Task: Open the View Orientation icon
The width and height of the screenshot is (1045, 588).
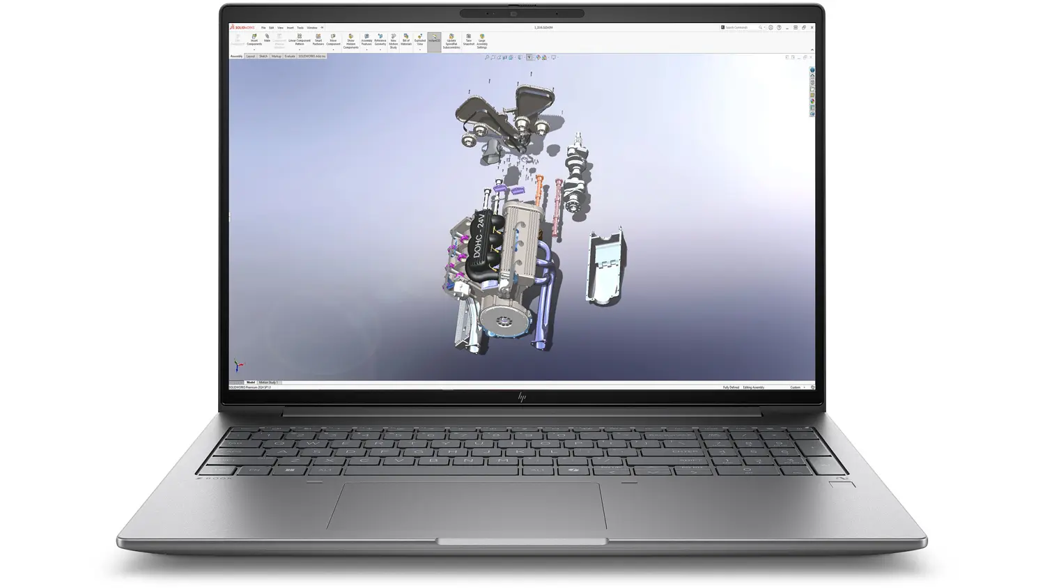Action: [511, 57]
